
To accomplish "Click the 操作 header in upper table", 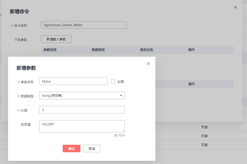I will pyautogui.click(x=192, y=50).
